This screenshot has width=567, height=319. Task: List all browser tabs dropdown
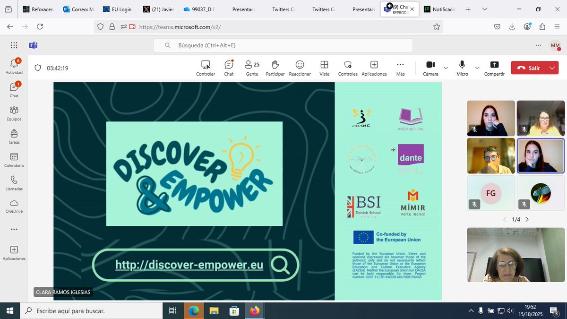point(485,9)
